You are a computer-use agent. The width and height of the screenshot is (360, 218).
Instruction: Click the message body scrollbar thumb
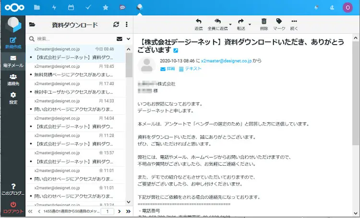tap(356, 93)
